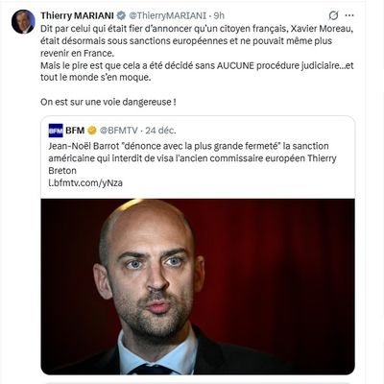384x384 pixels.
Task: Open the @BFMTV handle link
Action: (118, 131)
